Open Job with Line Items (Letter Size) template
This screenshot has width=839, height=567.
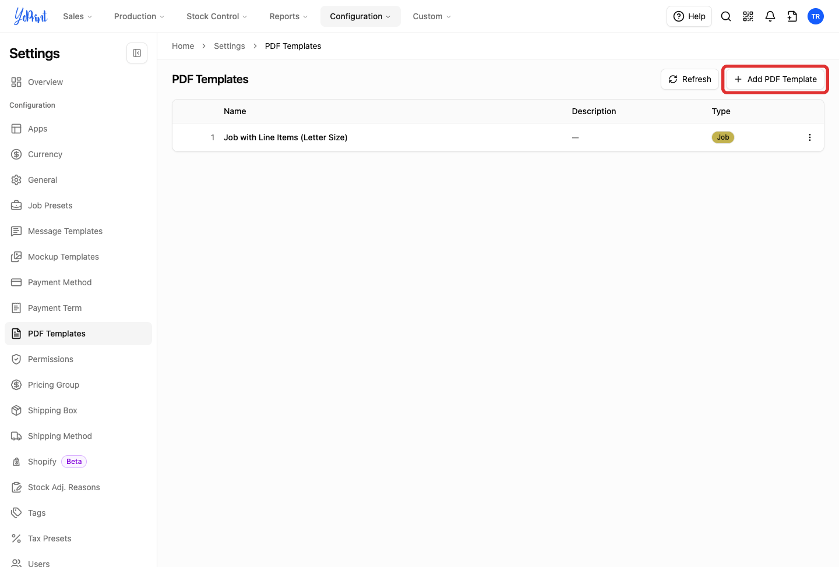(x=285, y=137)
